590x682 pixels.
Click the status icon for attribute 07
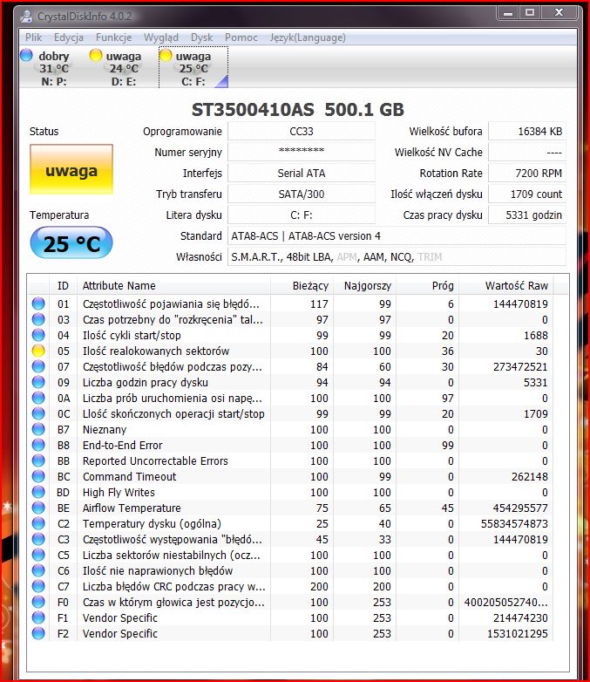pyautogui.click(x=38, y=366)
